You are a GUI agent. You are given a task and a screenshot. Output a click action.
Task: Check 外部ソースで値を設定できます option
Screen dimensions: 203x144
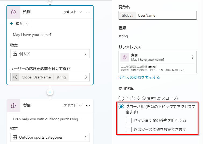[129, 129]
